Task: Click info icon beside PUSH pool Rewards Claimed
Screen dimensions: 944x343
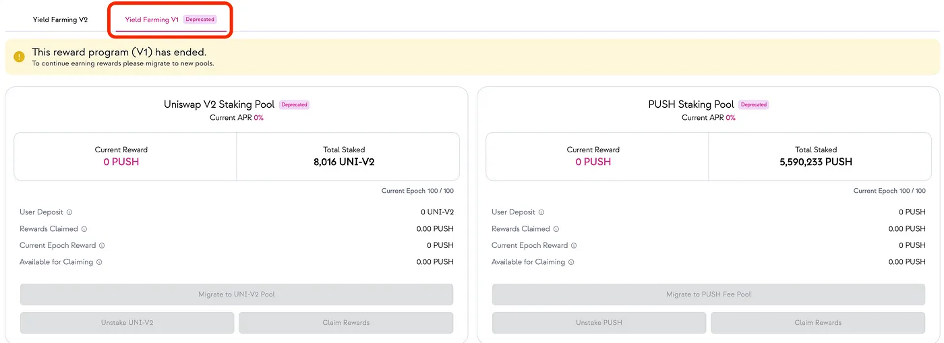Action: tap(556, 229)
